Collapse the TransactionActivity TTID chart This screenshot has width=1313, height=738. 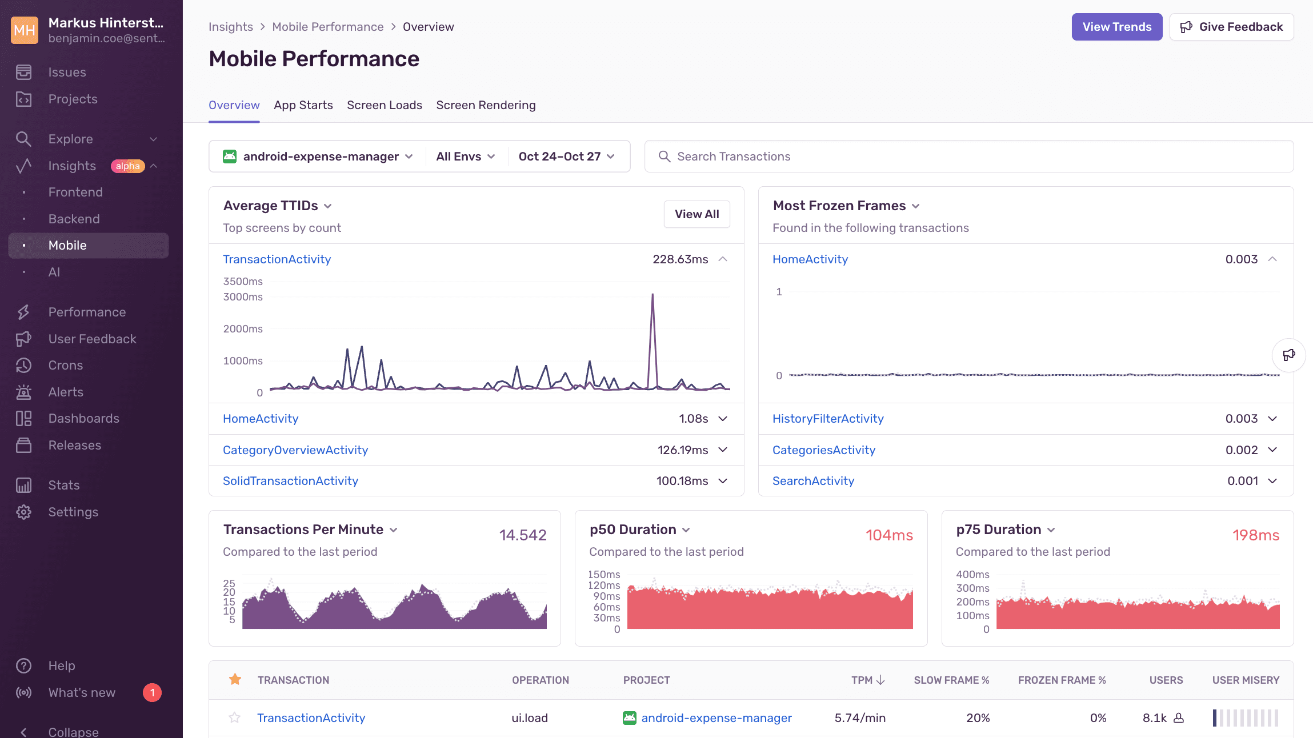pos(723,259)
